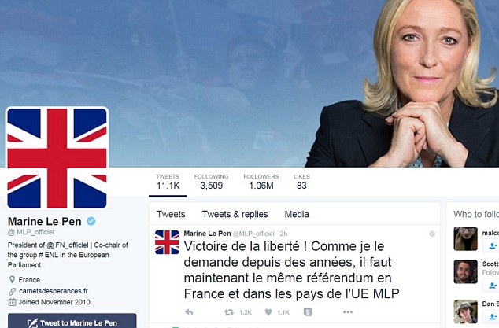Switch to the Media tab
The height and width of the screenshot is (328, 499).
click(297, 214)
